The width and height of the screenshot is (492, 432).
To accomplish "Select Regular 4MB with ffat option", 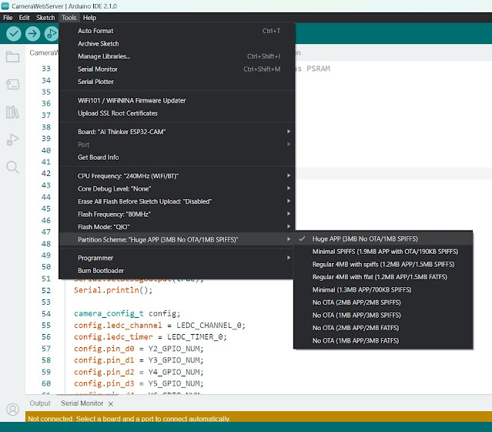I will (383, 277).
